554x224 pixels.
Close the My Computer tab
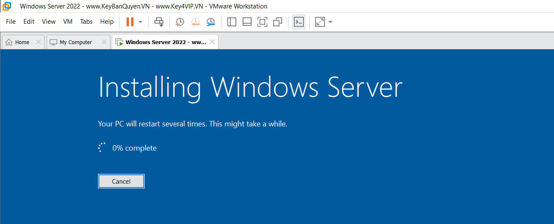104,42
